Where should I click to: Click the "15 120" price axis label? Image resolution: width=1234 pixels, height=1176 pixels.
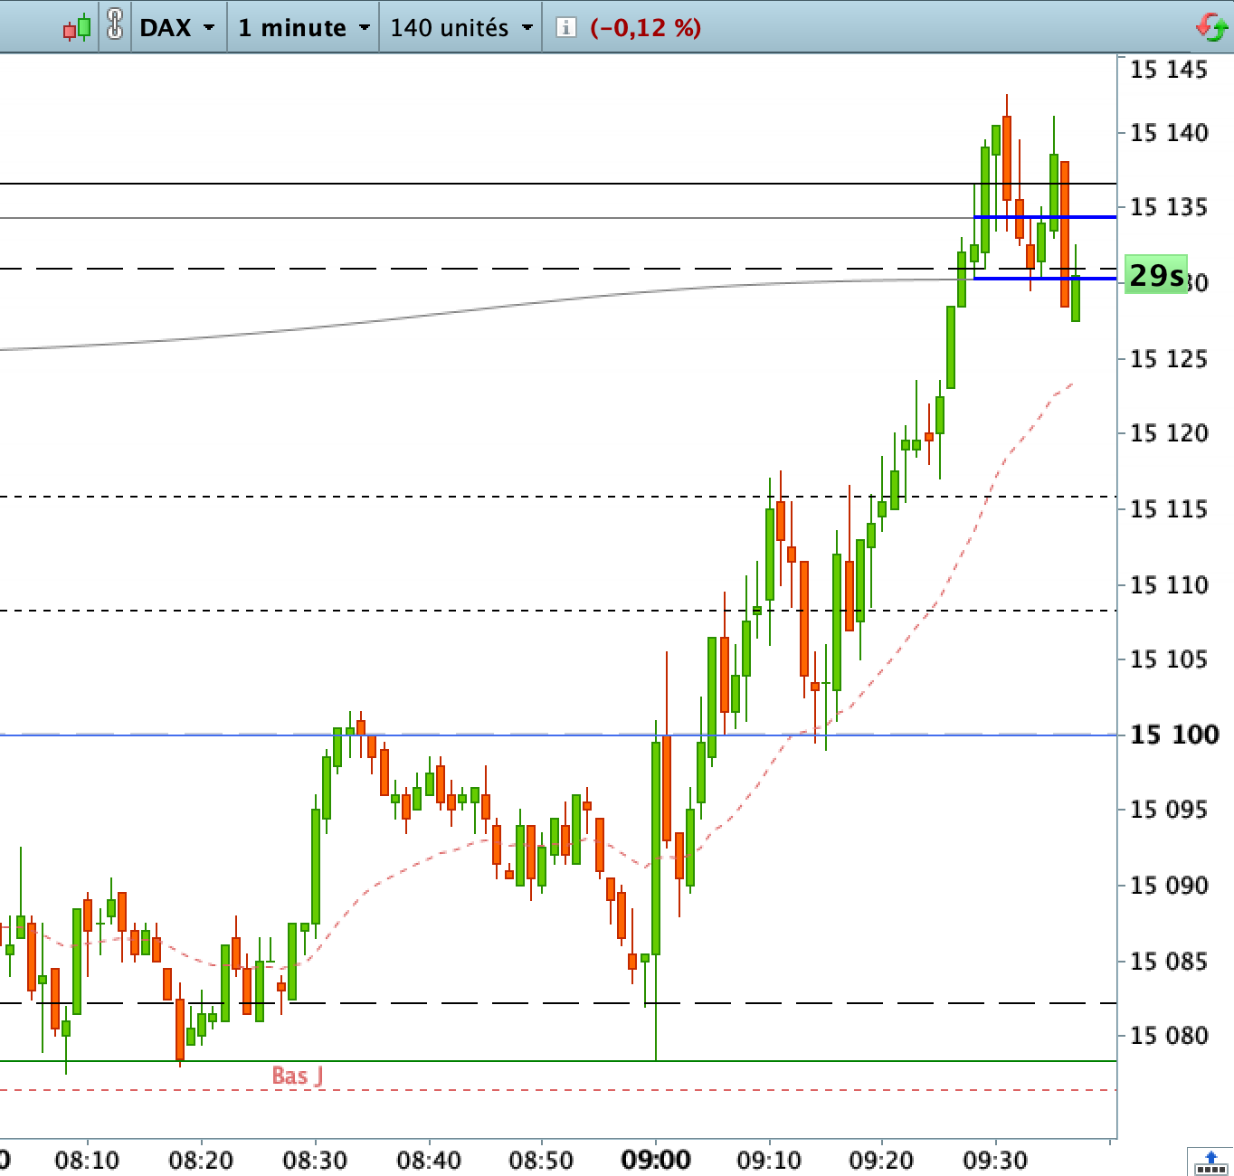click(1169, 433)
